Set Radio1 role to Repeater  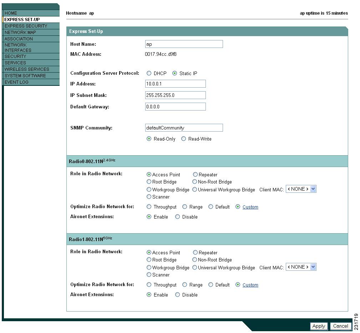(x=195, y=253)
